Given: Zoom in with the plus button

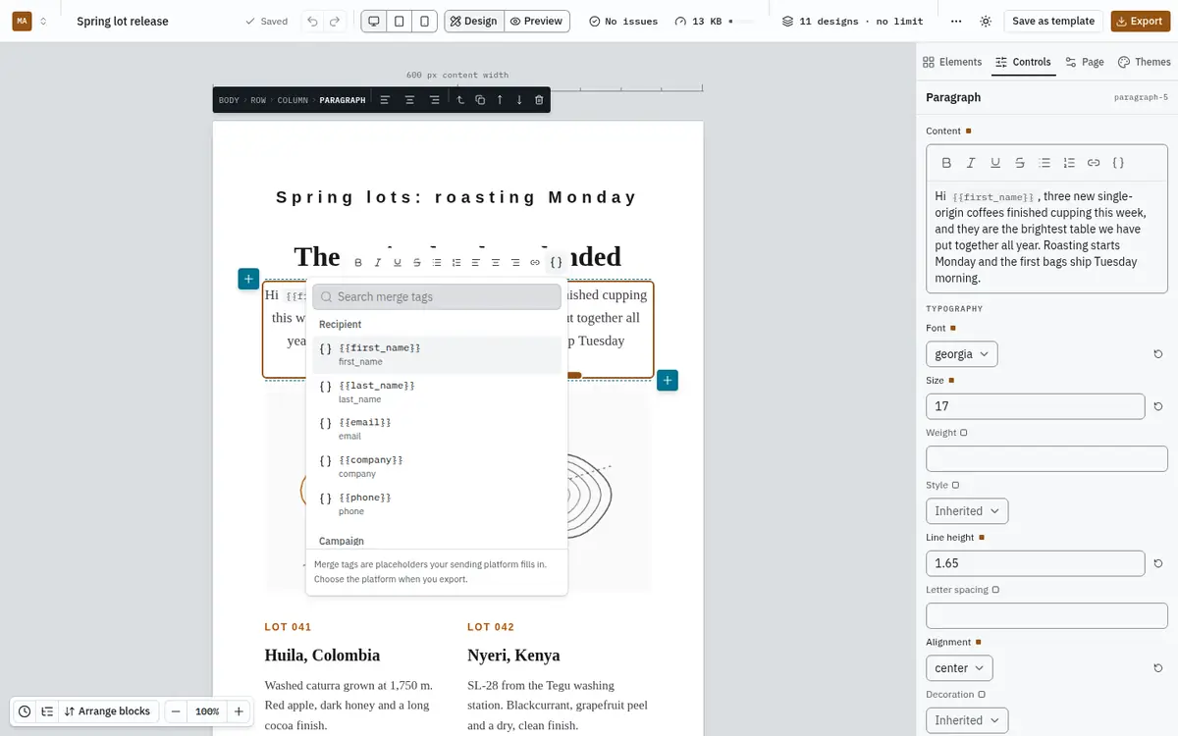Looking at the screenshot, I should pos(239,711).
